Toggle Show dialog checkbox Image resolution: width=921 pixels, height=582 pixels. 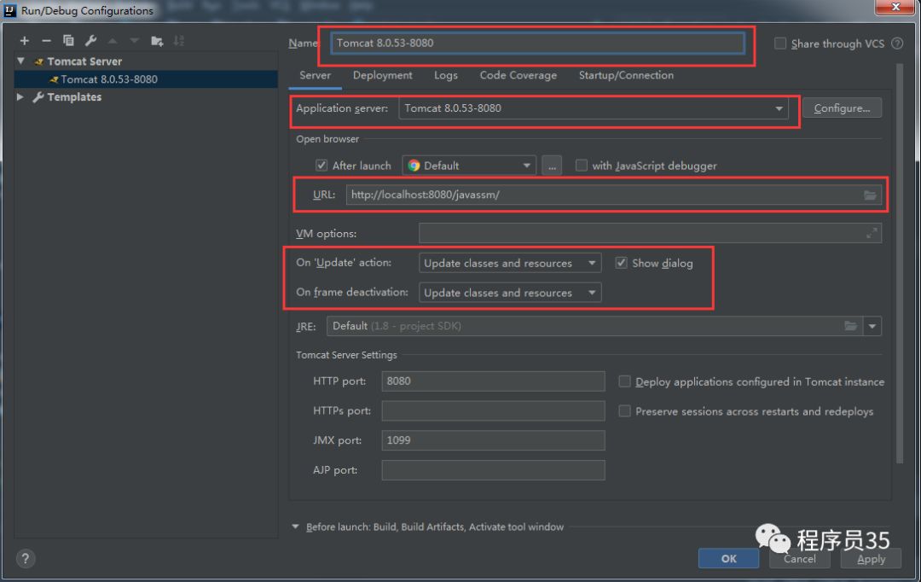[x=621, y=263]
